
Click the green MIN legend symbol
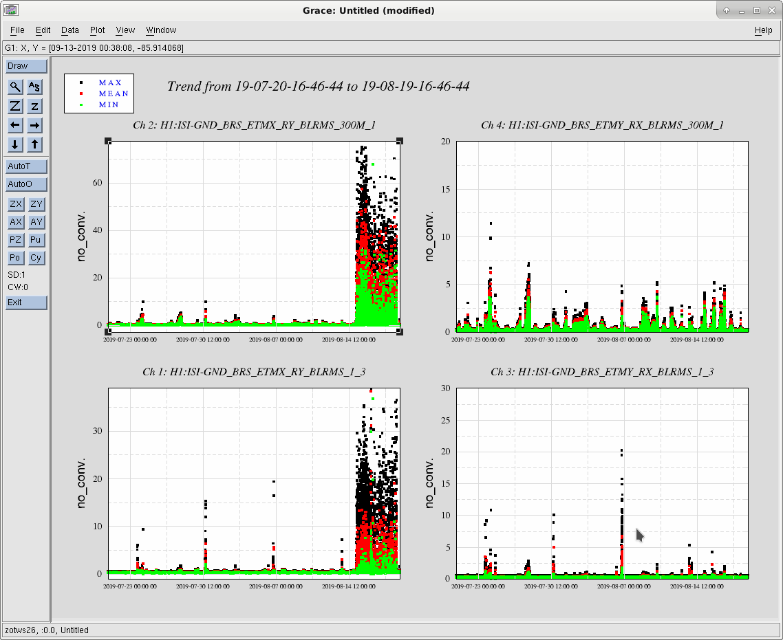81,104
